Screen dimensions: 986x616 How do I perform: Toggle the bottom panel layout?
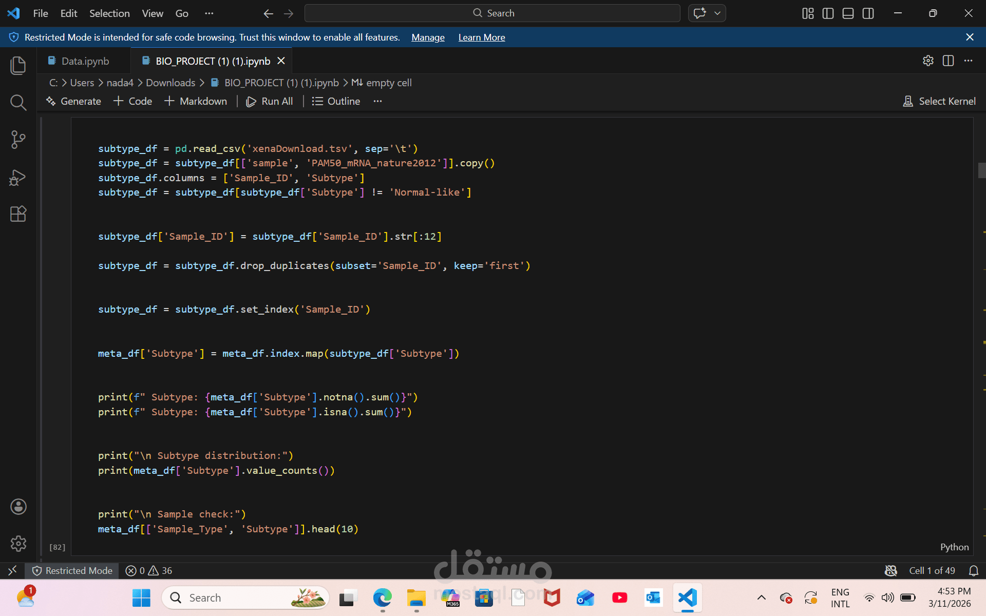(x=848, y=13)
